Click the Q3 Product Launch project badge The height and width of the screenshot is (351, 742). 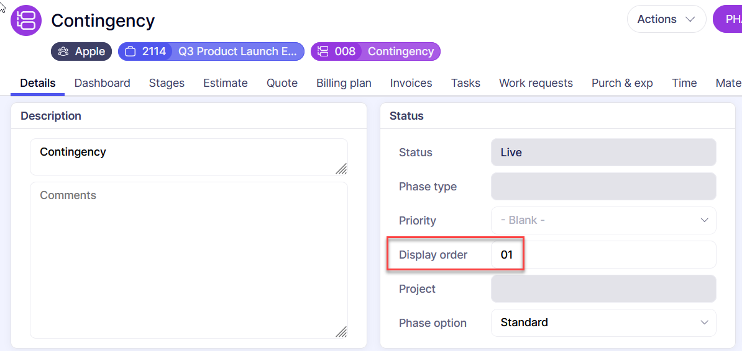[237, 51]
